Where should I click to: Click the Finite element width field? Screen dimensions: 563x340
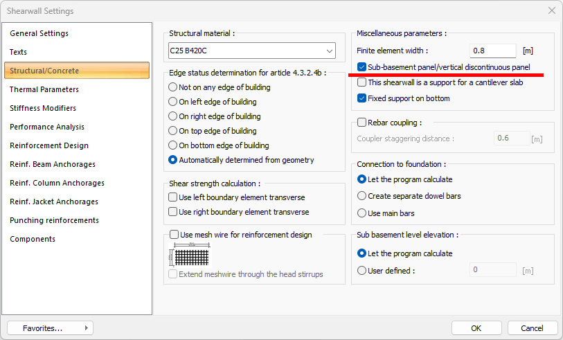(x=492, y=51)
